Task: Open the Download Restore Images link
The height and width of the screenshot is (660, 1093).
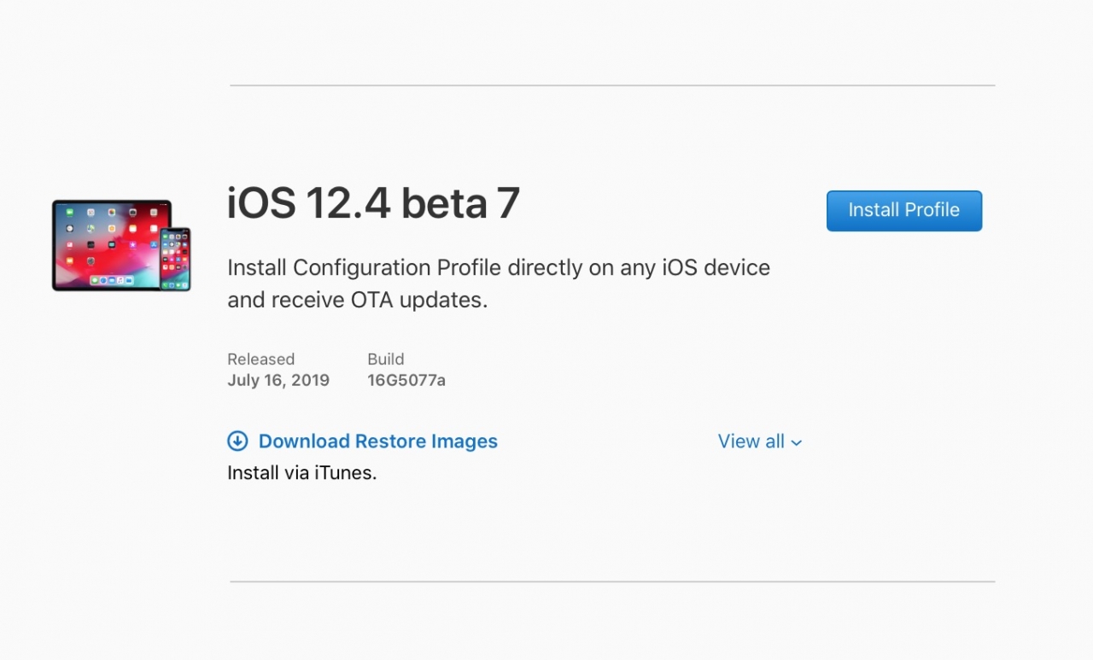Action: point(377,441)
